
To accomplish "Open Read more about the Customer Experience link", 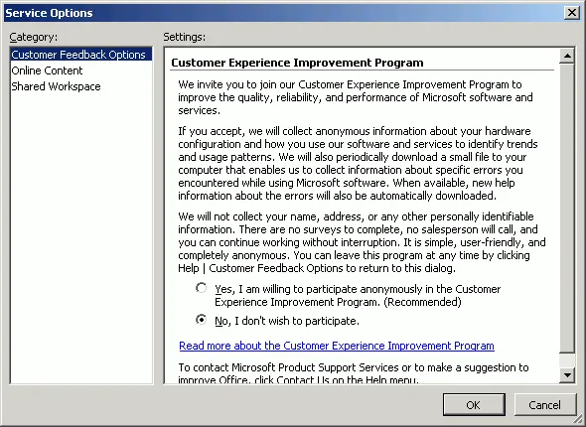I will [x=337, y=346].
